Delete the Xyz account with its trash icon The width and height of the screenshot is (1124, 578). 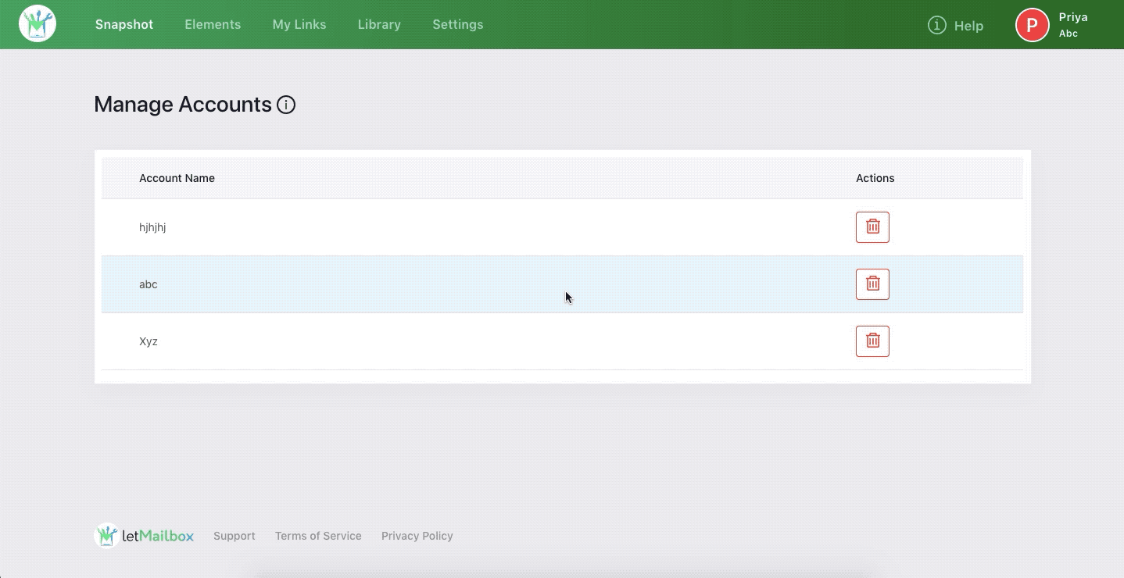(872, 341)
